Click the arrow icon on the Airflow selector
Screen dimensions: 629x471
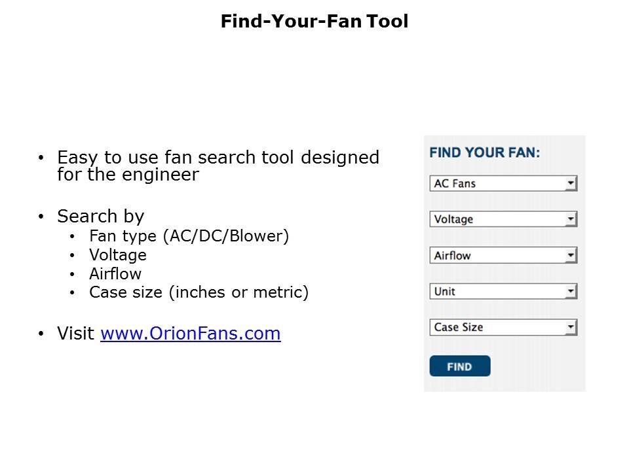[571, 255]
